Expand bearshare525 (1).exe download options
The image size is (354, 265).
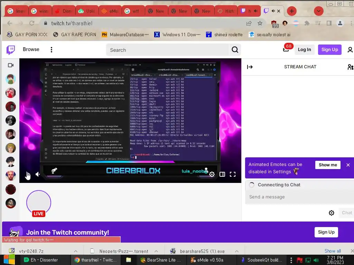[x=236, y=251]
